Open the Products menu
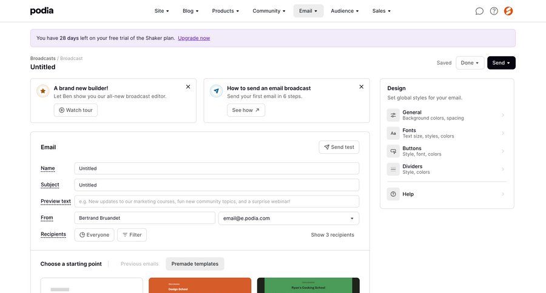The image size is (546, 293). [x=225, y=11]
